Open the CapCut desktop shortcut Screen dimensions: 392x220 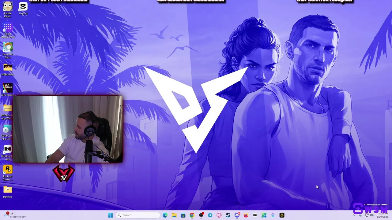coord(23,9)
